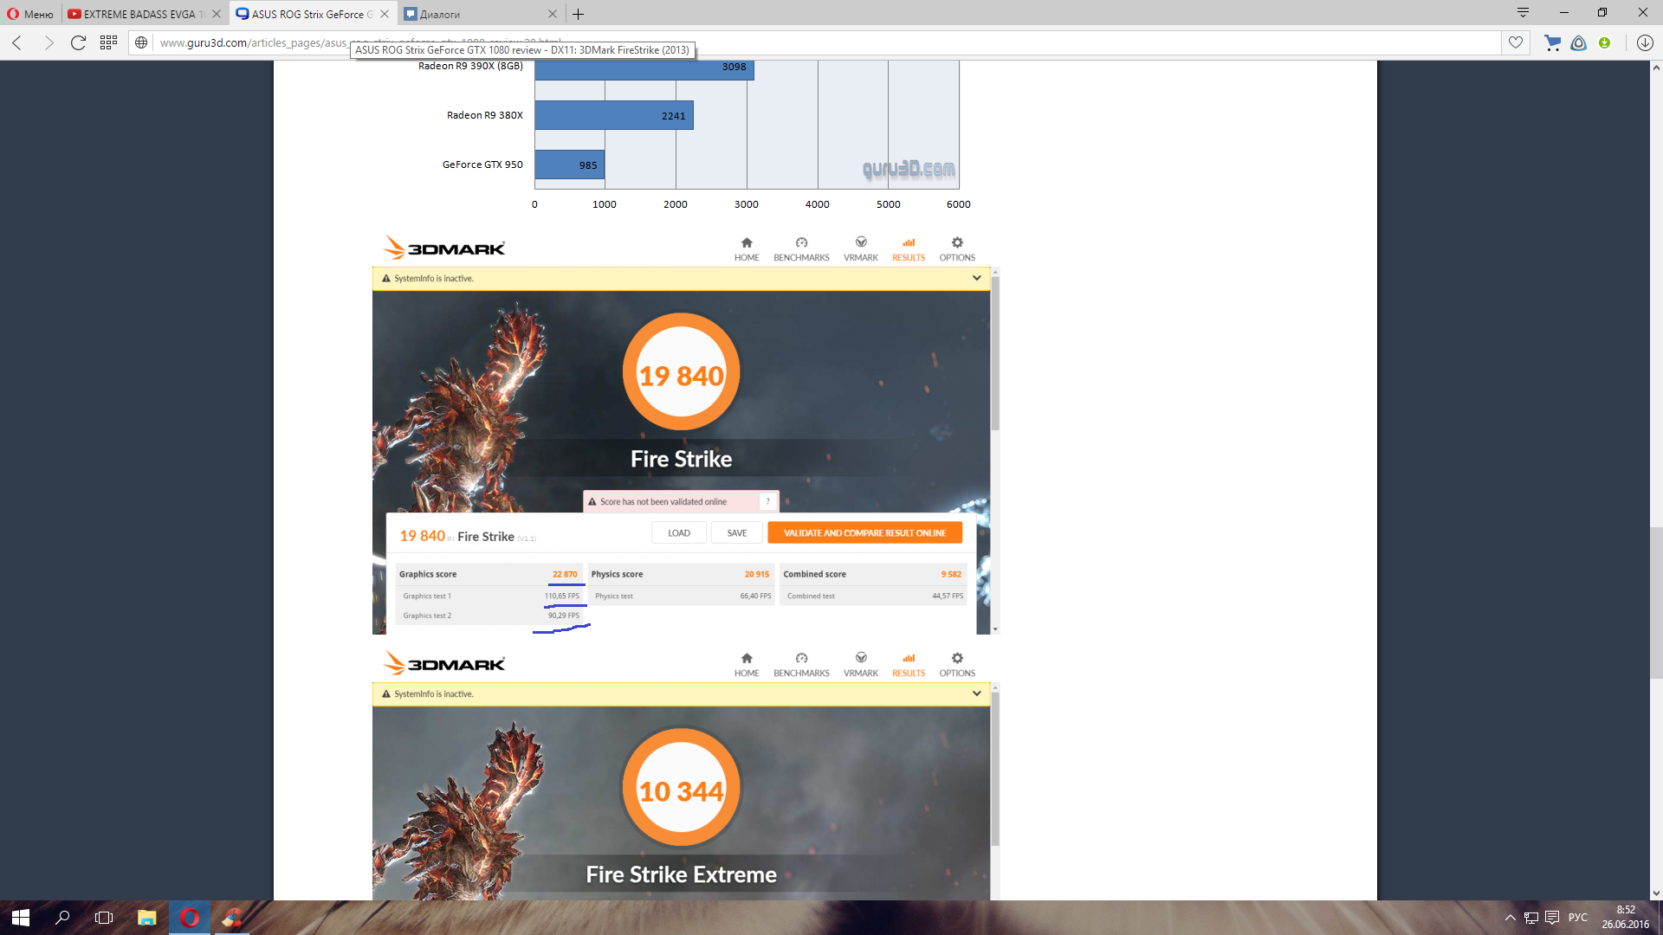The width and height of the screenshot is (1663, 935).
Task: Expand the first SystemInfo inactive warning
Action: (976, 278)
